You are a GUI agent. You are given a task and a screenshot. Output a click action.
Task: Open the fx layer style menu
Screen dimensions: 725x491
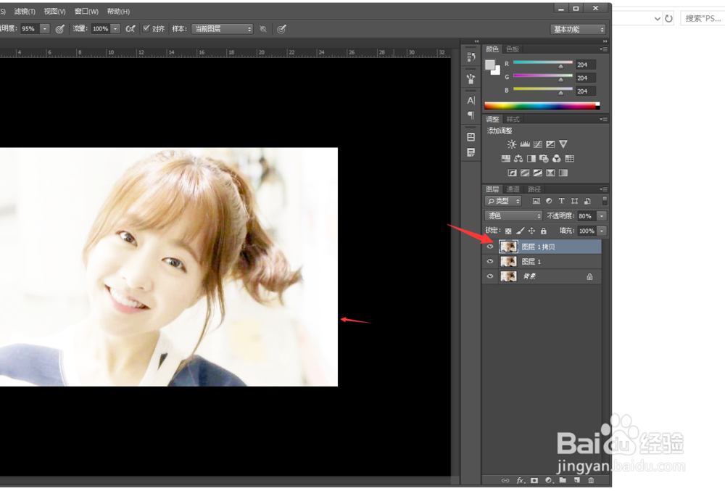tap(520, 480)
